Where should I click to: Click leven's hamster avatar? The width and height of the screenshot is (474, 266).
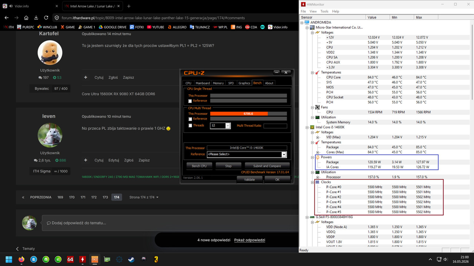[50, 135]
